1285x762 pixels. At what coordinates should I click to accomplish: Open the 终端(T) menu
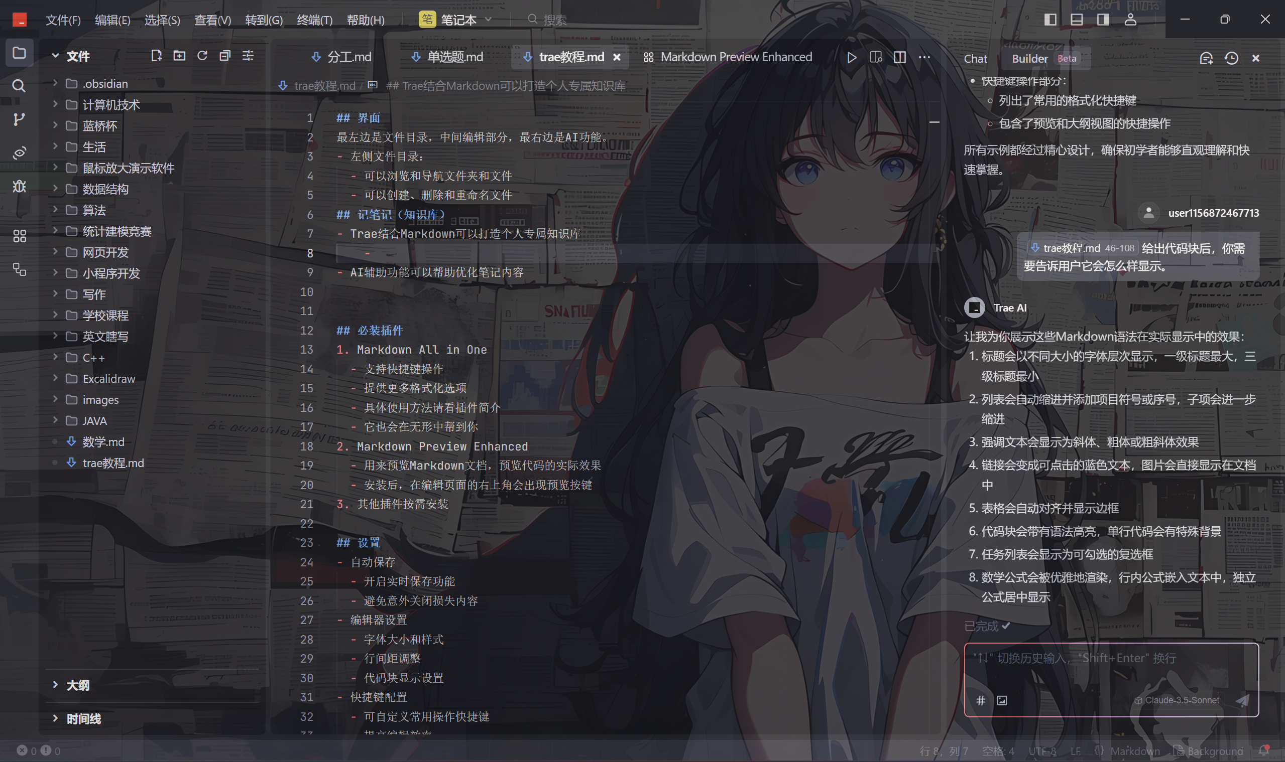click(314, 20)
